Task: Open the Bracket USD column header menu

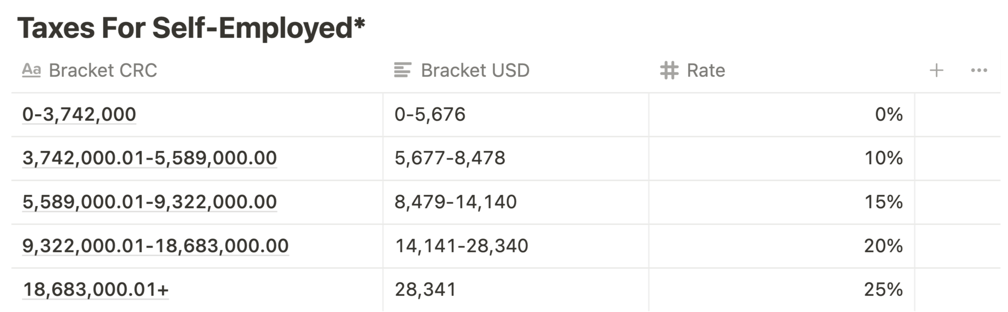Action: click(x=516, y=71)
